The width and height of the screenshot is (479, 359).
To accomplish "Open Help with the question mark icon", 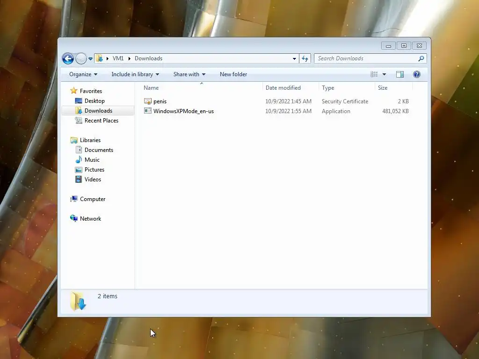I will [x=417, y=74].
